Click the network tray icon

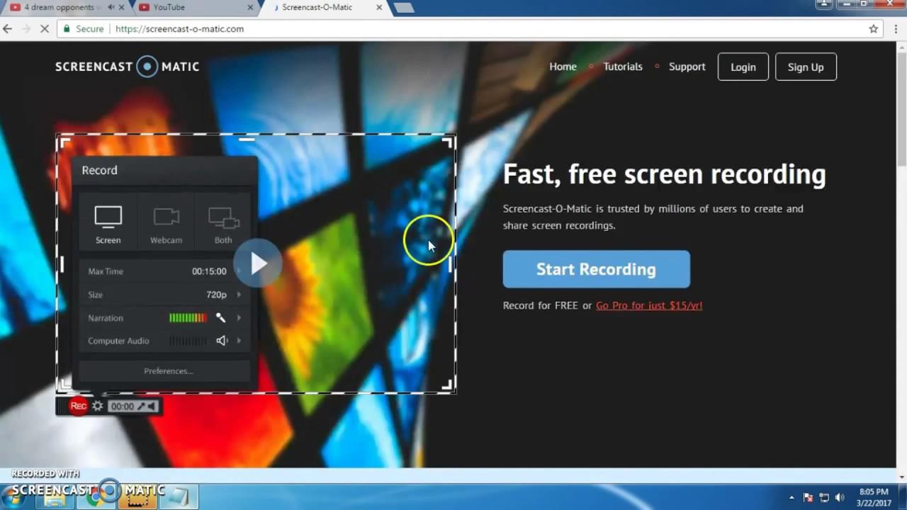(x=824, y=497)
